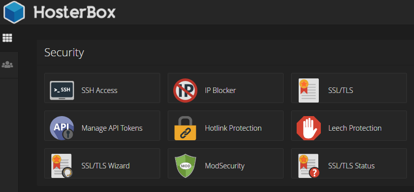Open the SSL/TLS link
The height and width of the screenshot is (192, 414).
click(x=340, y=90)
